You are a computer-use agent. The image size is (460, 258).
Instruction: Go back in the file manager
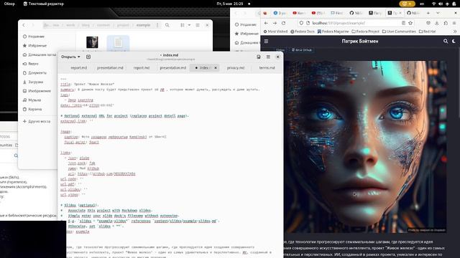pyautogui.click(x=24, y=25)
